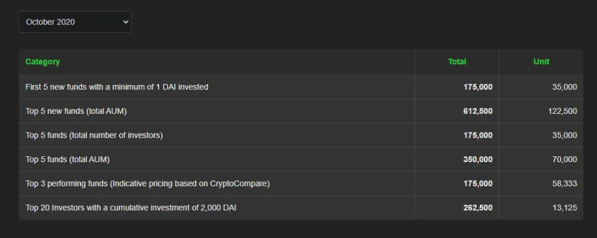Click the 13,125 unit value
Viewport: 597px width, 238px height.
click(x=564, y=208)
